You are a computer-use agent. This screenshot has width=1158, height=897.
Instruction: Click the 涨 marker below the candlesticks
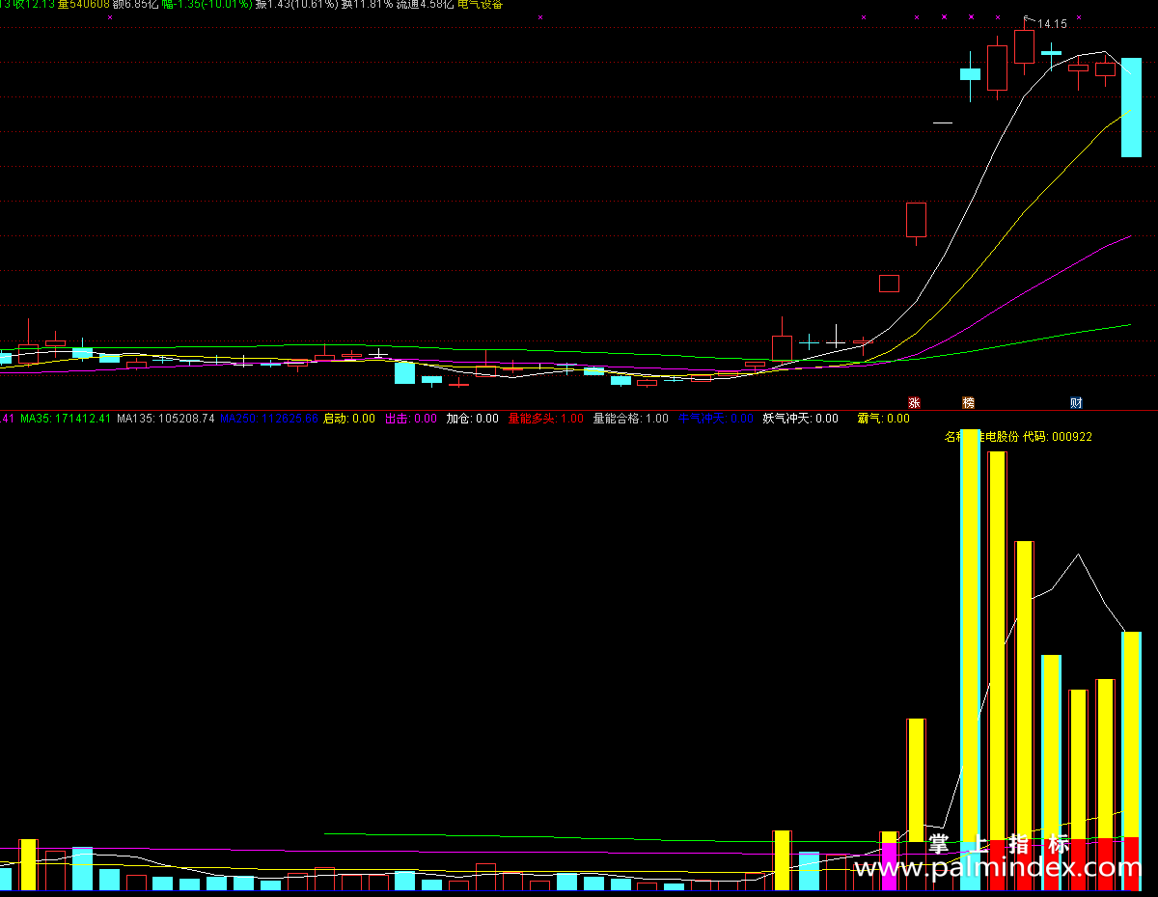point(914,402)
